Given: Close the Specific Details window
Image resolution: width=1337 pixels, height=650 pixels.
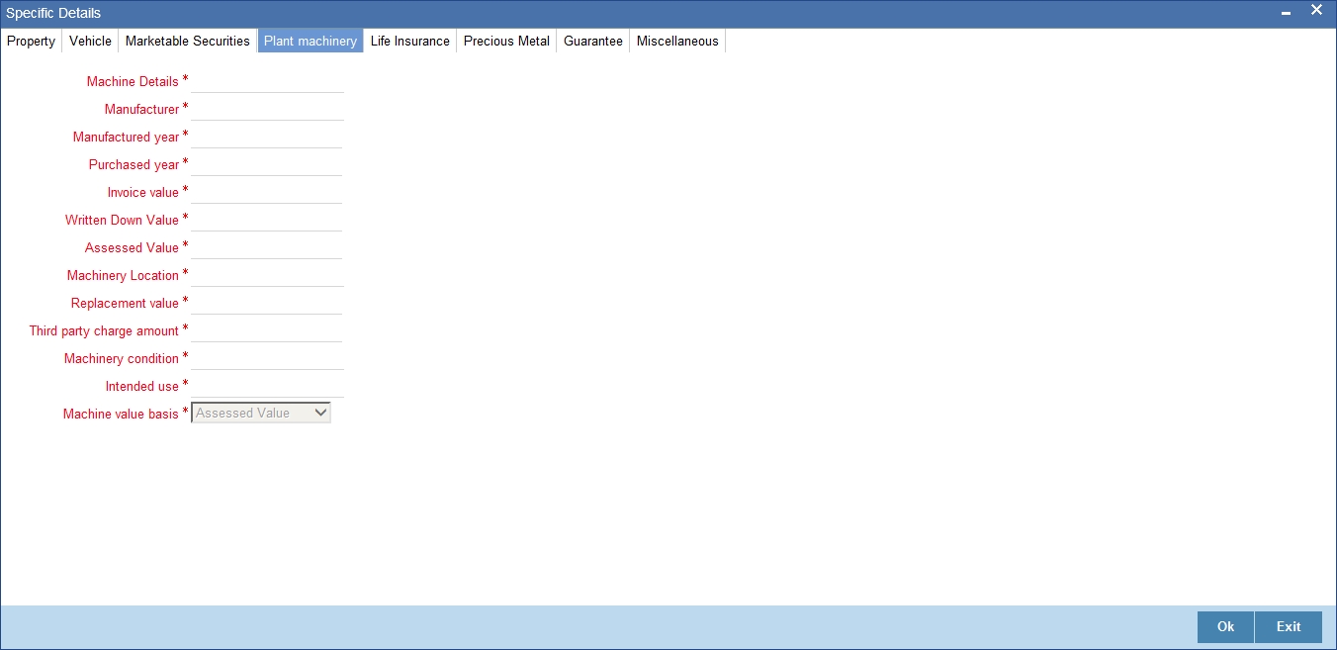Looking at the screenshot, I should (1316, 10).
